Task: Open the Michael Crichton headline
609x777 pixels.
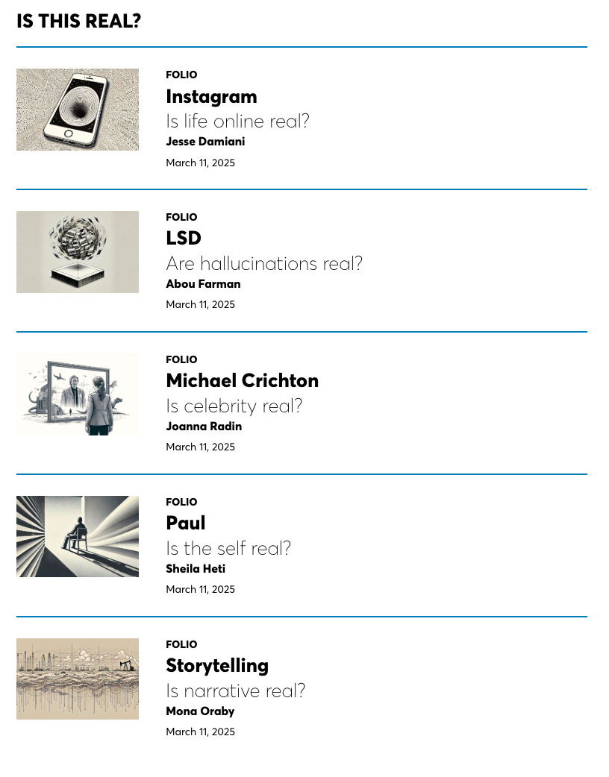Action: tap(242, 381)
